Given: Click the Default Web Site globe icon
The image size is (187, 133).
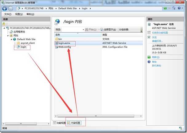Looking at the screenshot, I should (15, 39).
